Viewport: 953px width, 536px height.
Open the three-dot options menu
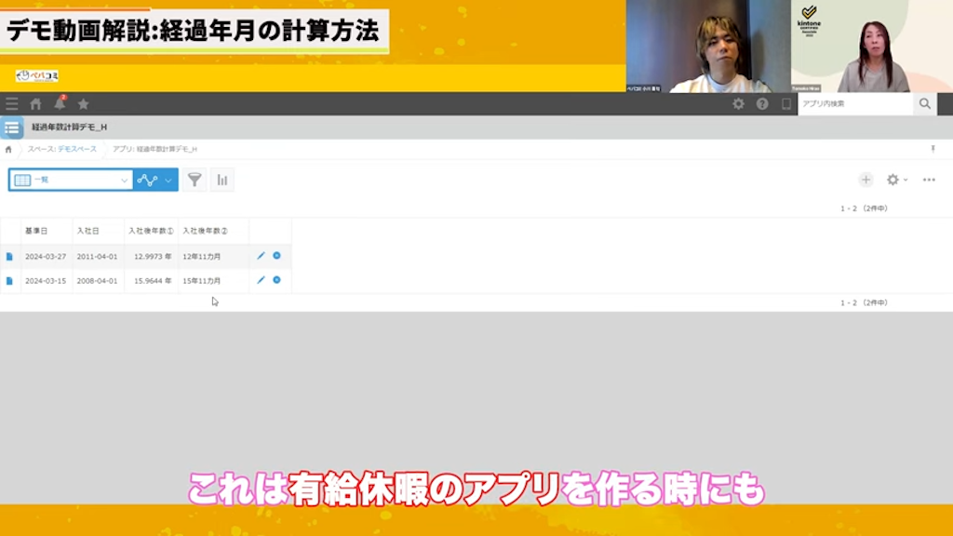(929, 180)
